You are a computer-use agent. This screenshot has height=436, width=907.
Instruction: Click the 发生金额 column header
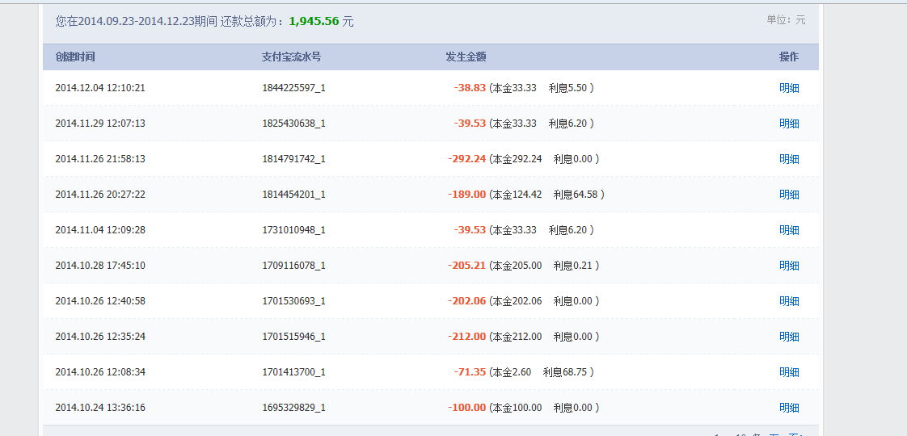[466, 57]
